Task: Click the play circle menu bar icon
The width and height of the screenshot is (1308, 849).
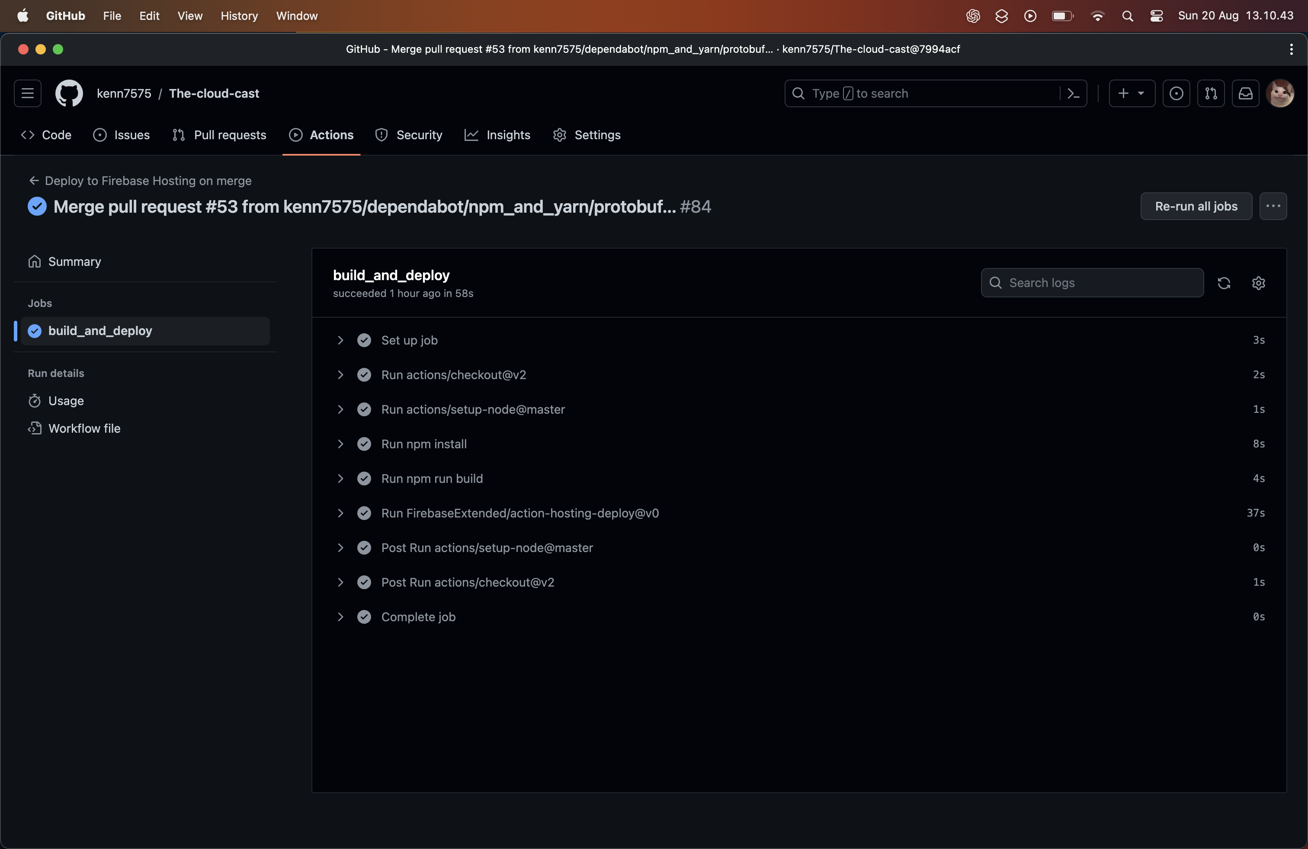Action: point(1030,16)
